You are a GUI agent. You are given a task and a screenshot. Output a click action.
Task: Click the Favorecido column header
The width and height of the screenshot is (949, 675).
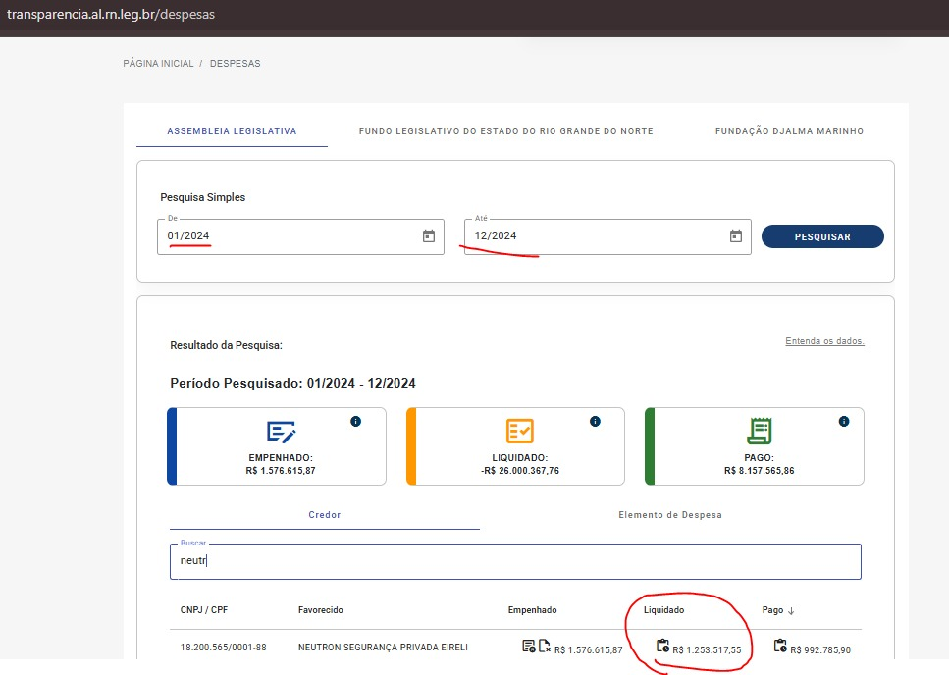321,610
